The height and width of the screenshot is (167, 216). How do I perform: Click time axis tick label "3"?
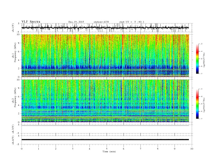(x=73, y=149)
